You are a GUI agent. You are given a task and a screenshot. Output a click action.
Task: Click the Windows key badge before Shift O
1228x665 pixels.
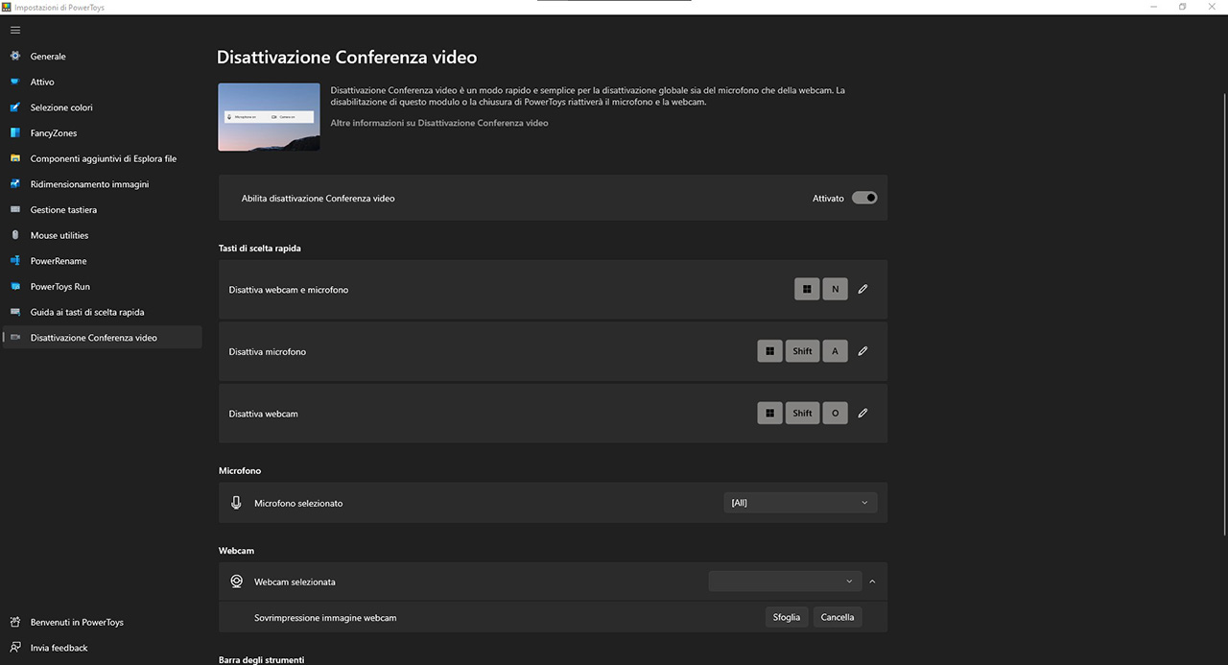pos(769,414)
